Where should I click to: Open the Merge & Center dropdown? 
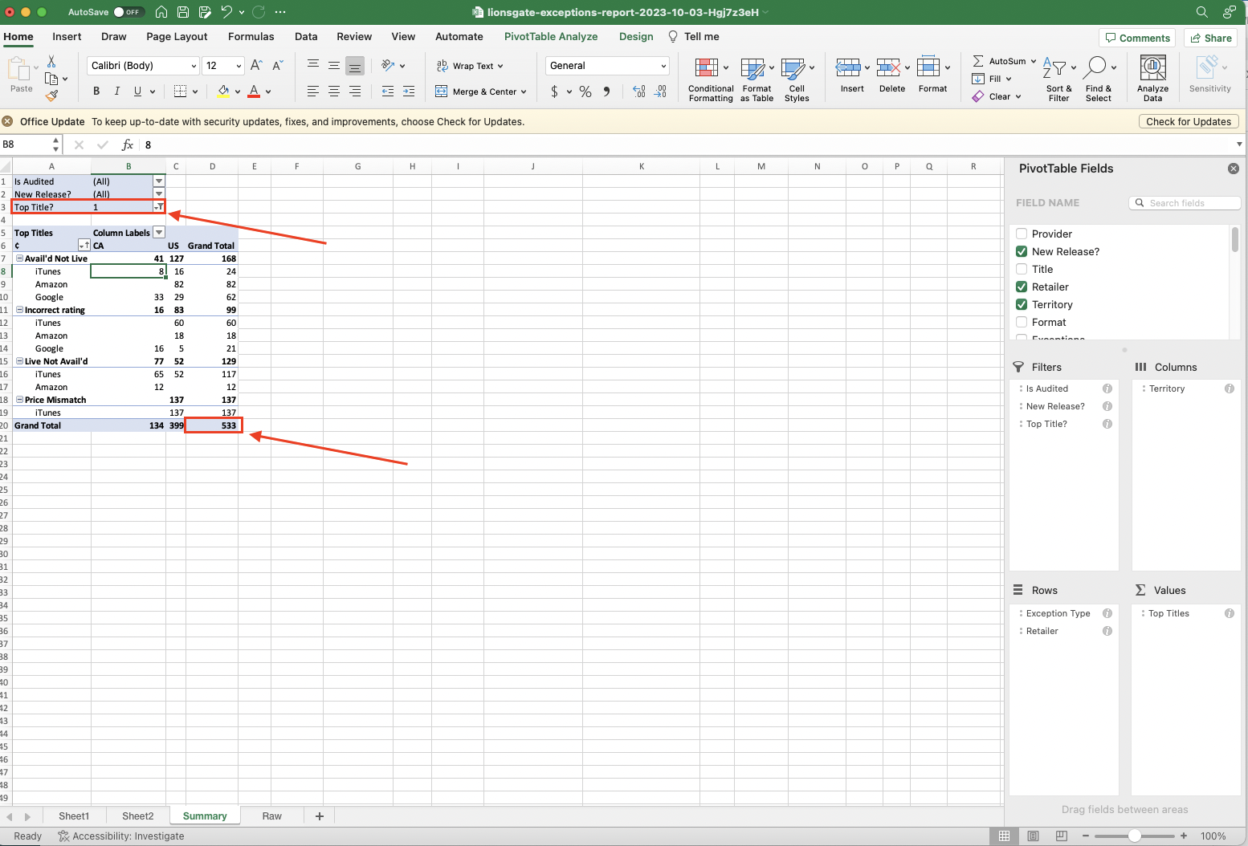coord(524,92)
